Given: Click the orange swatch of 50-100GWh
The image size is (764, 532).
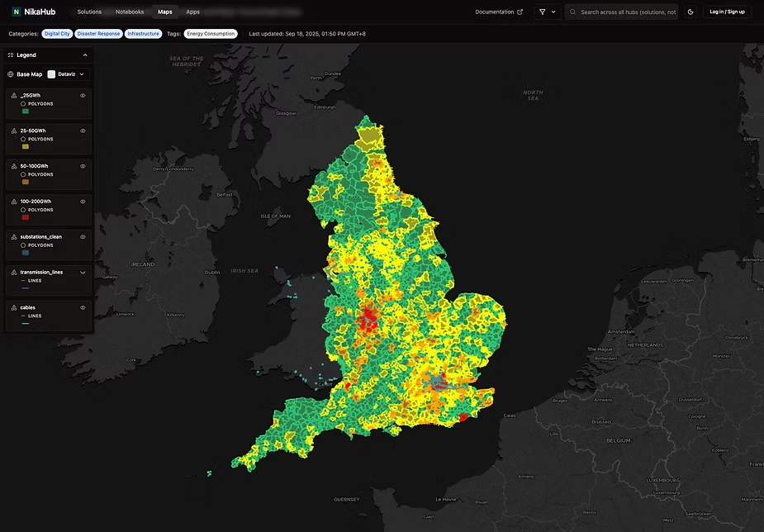Looking at the screenshot, I should point(26,183).
